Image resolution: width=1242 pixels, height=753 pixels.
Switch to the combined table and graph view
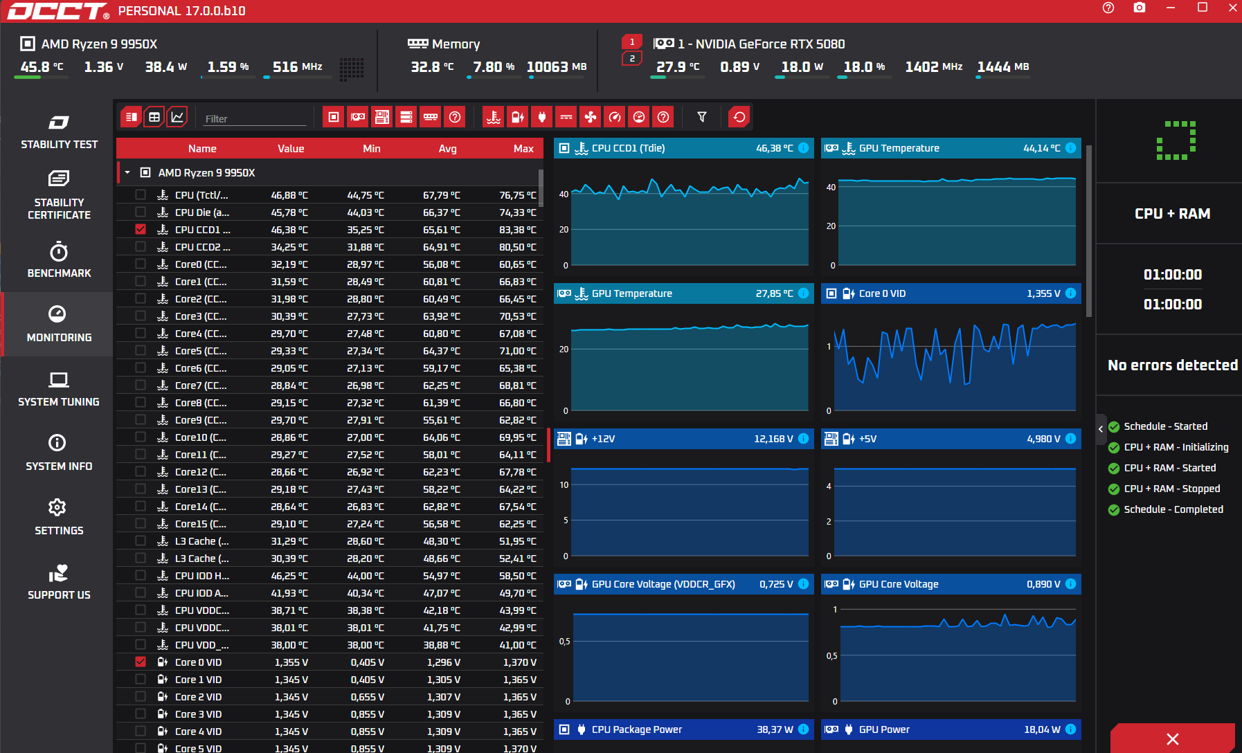[x=131, y=117]
